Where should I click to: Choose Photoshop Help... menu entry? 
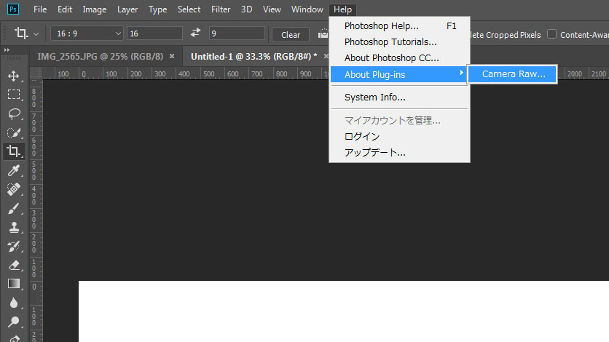click(400, 26)
